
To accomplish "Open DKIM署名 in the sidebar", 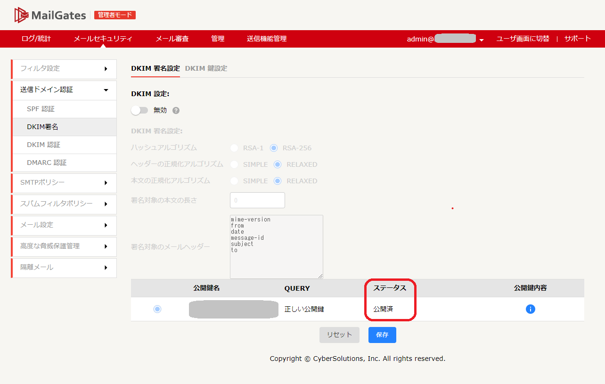I will [x=64, y=127].
